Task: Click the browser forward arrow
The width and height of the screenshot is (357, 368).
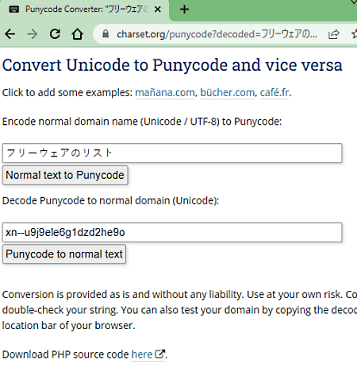Action: tap(33, 34)
